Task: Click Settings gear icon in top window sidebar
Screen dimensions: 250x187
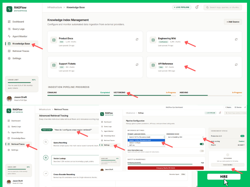Action: 9,58
